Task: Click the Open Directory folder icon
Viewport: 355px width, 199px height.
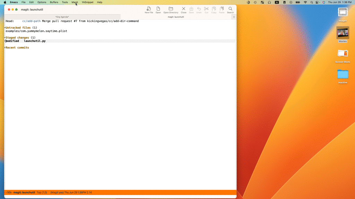Action: click(171, 9)
